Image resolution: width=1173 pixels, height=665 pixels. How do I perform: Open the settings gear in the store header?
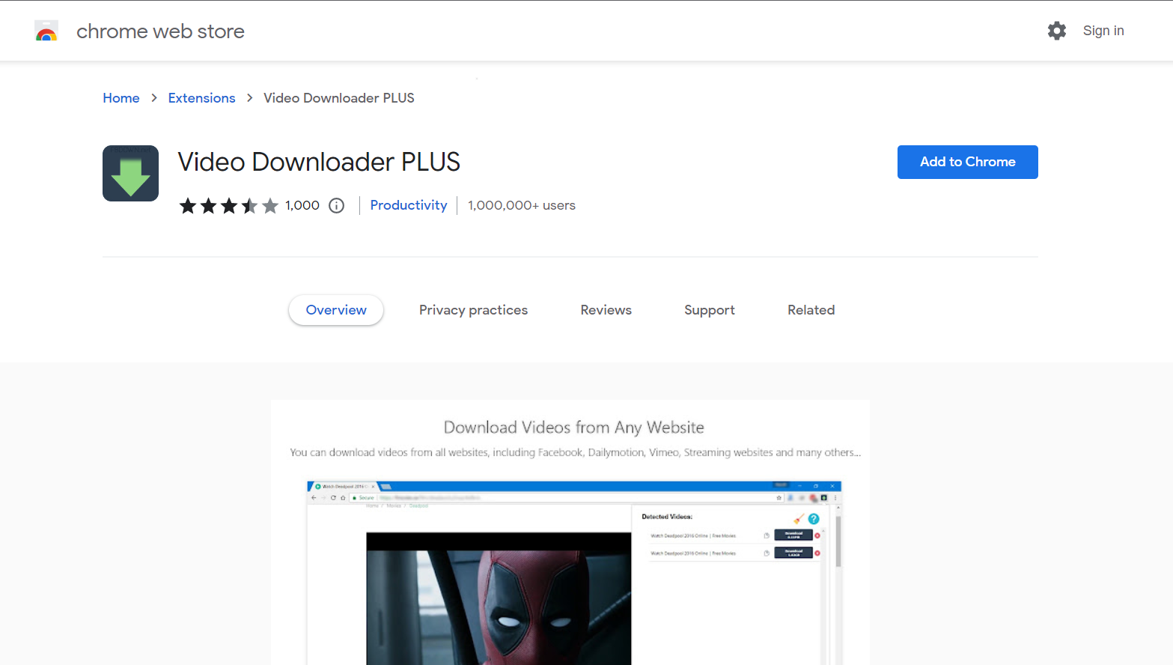click(1056, 31)
